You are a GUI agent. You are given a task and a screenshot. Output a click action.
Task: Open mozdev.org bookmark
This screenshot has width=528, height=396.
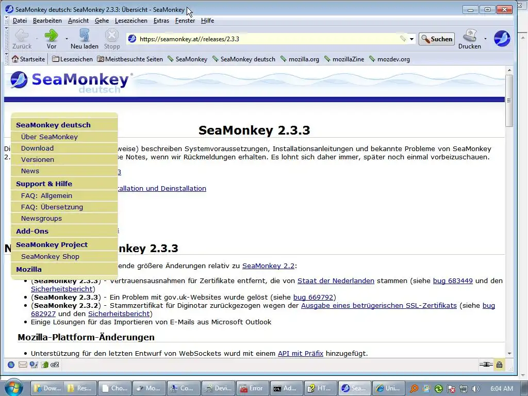390,59
